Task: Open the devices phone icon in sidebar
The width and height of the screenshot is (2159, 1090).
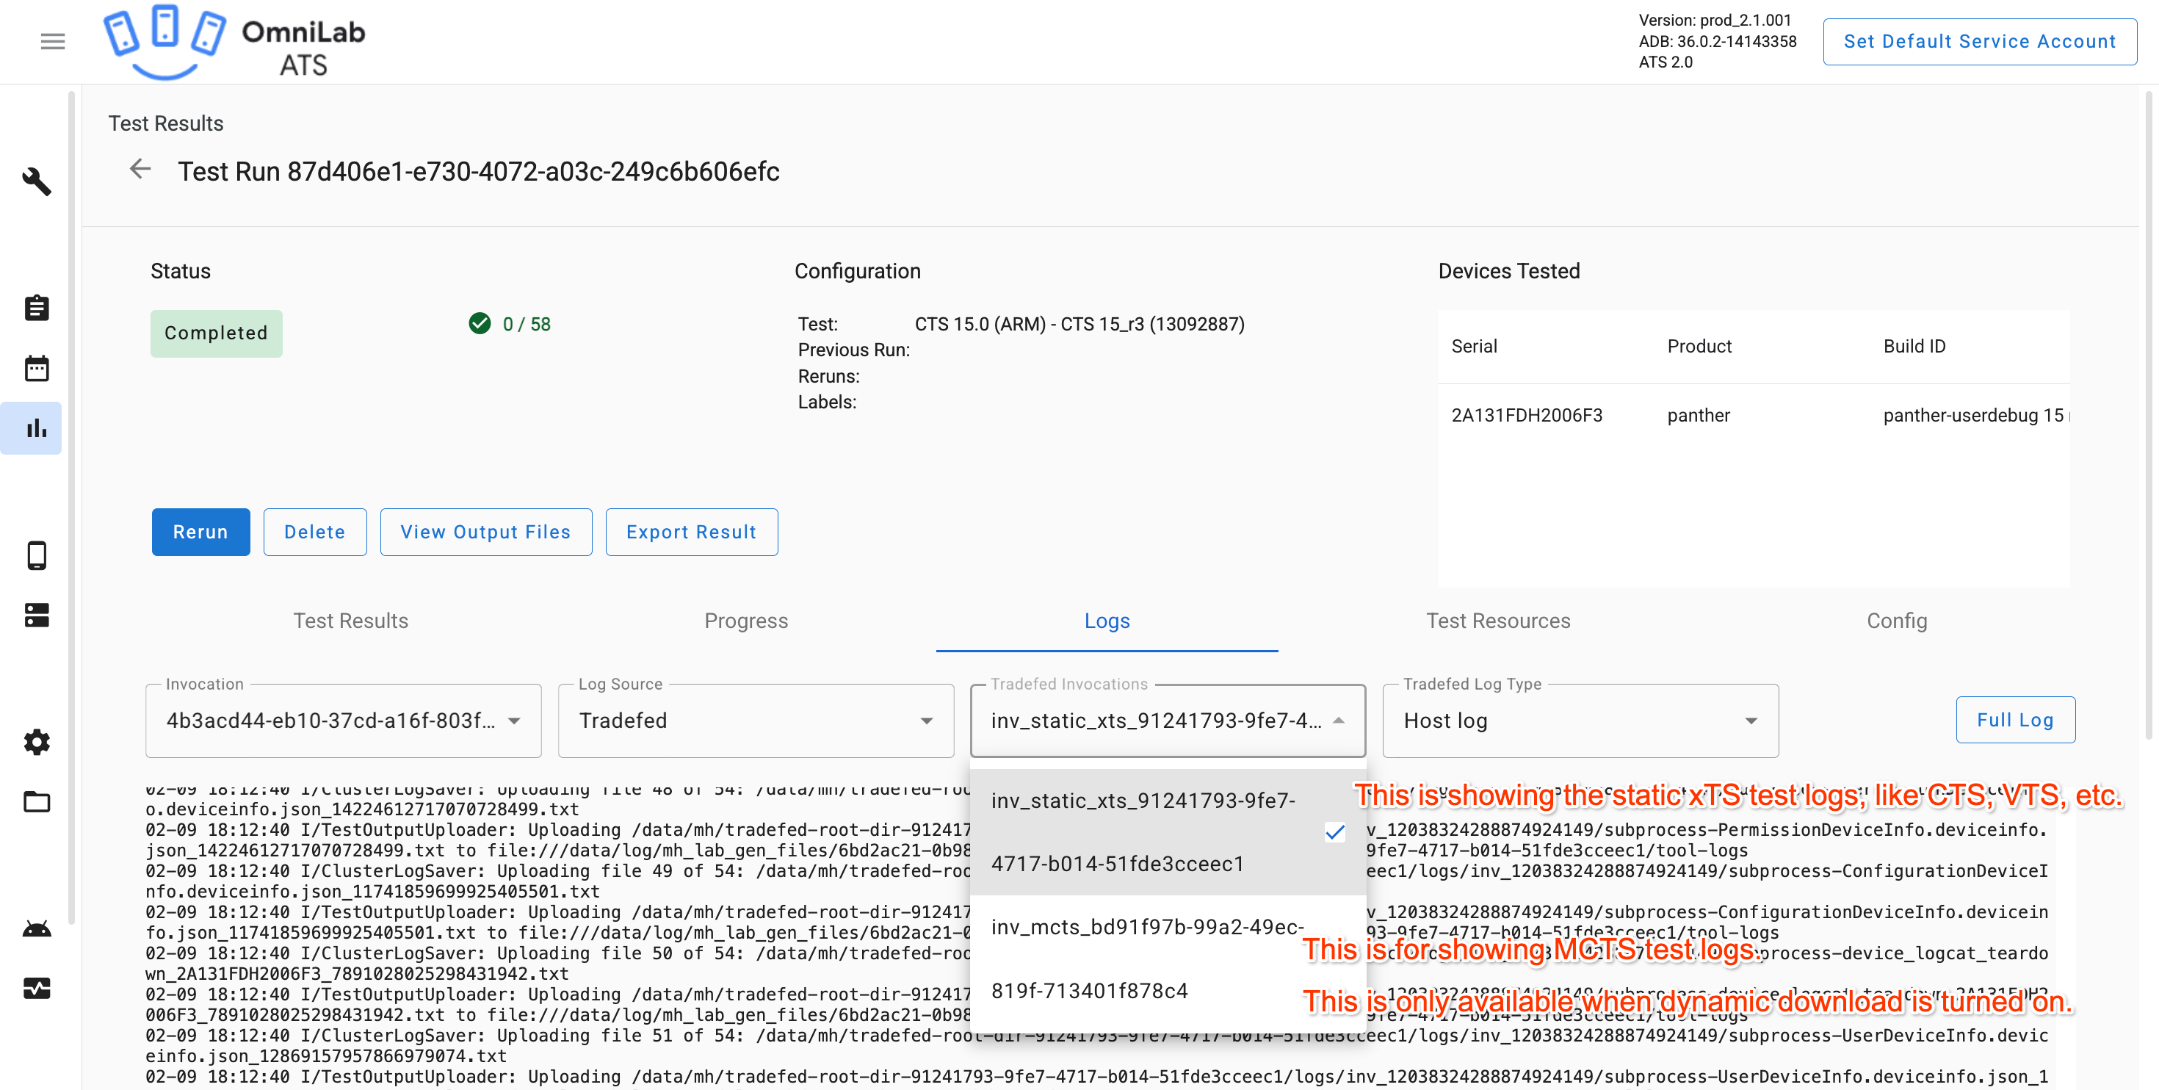Action: (x=37, y=555)
